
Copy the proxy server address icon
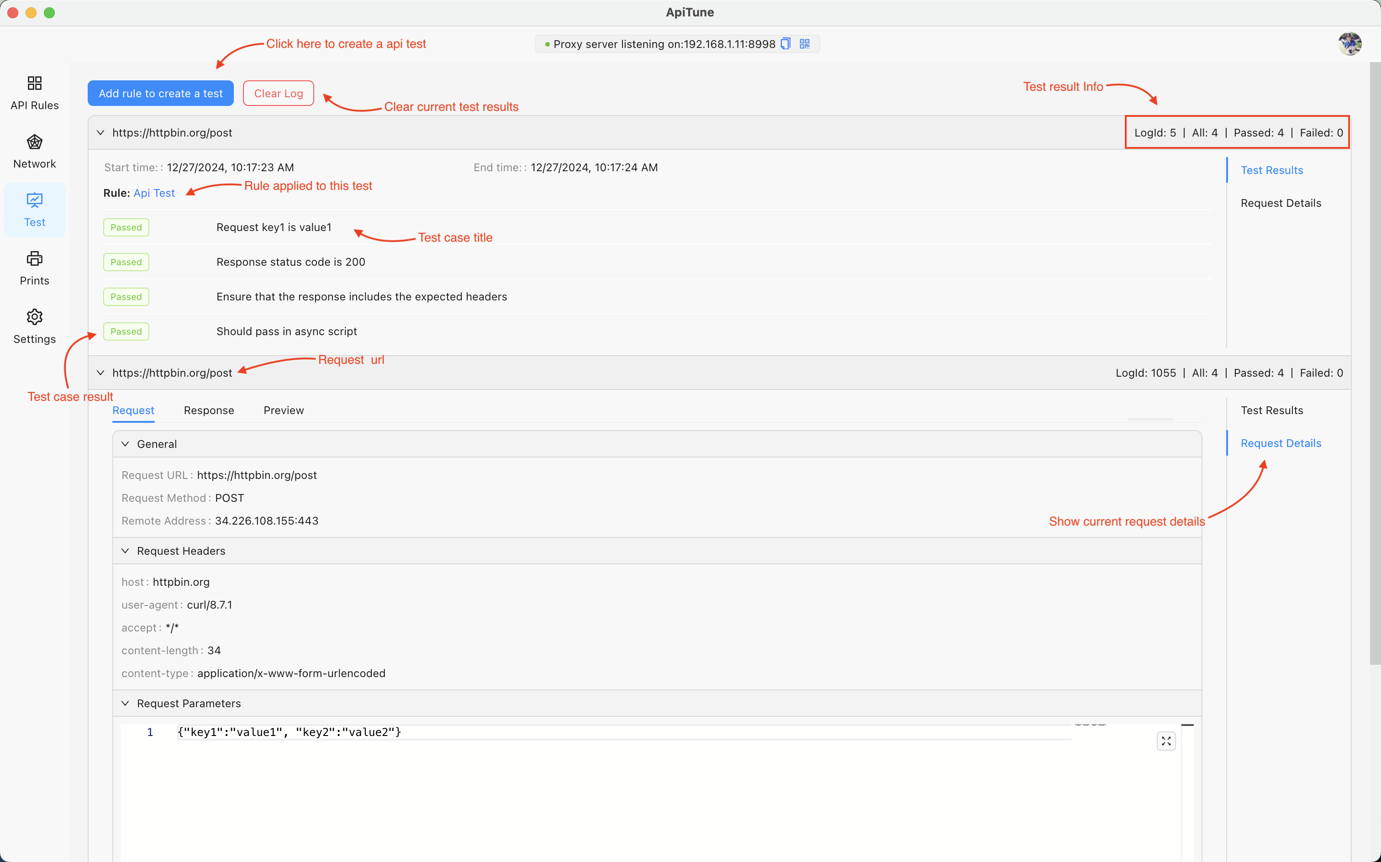(x=786, y=44)
